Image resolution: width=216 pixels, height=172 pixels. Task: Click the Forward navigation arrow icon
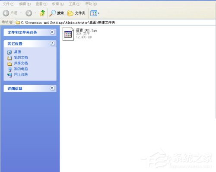point(29,13)
